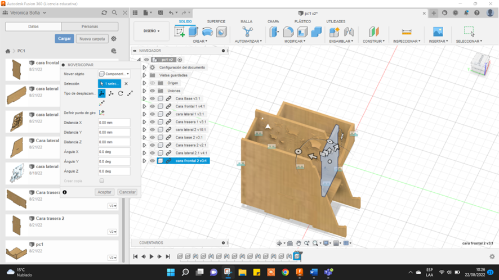Switch to the Personas tab
This screenshot has width=499, height=280.
coord(90,26)
